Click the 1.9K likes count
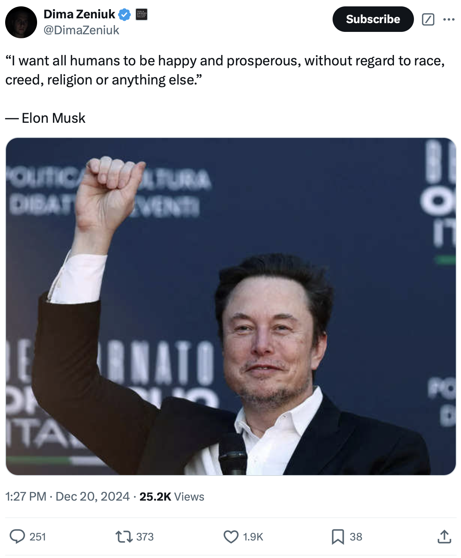 pyautogui.click(x=253, y=537)
